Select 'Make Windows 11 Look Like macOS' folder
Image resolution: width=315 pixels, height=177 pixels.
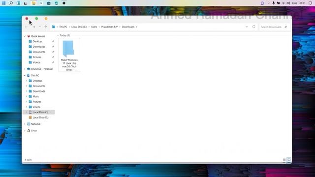[69, 55]
